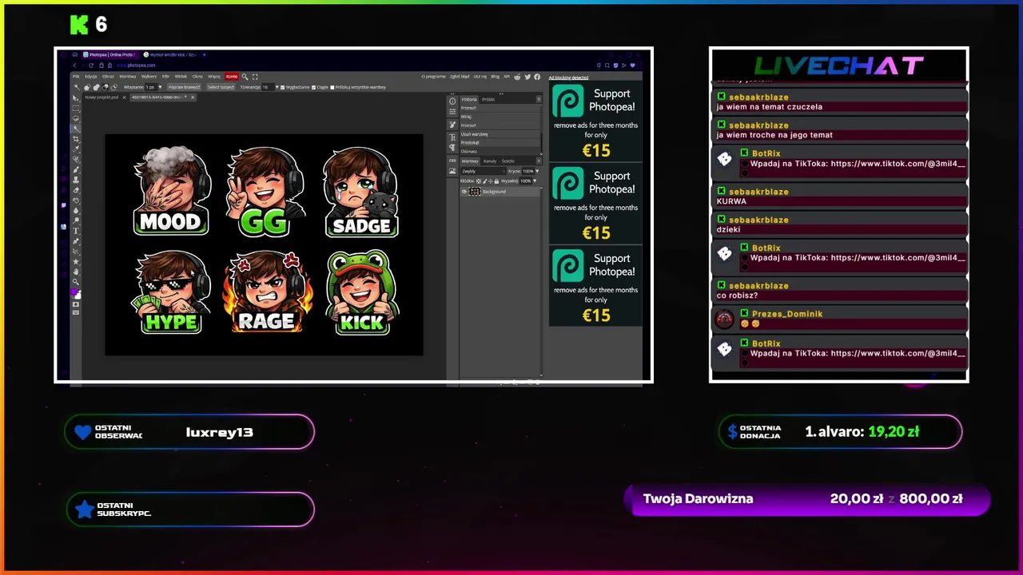Enable Próbkuj wszystkie warstwy checkbox
The image size is (1023, 575).
pos(332,87)
